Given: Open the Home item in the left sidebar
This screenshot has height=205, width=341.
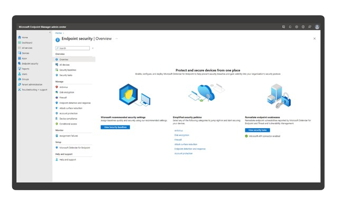Looking at the screenshot, I should tap(23, 38).
